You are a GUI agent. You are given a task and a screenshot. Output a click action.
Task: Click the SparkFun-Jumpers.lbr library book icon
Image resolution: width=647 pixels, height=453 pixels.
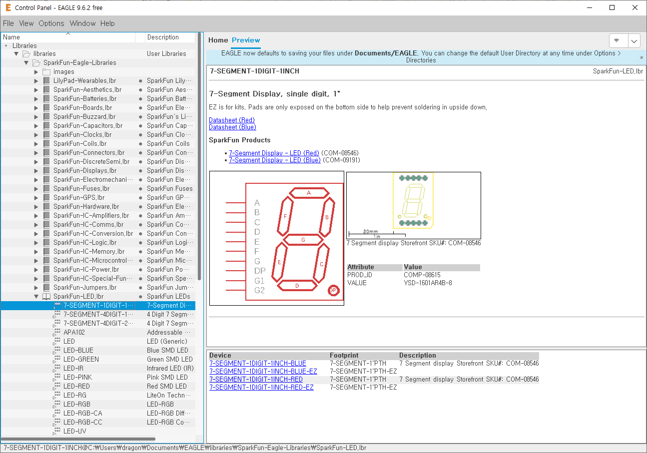(46, 287)
